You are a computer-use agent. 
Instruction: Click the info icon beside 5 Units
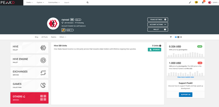(x=160, y=46)
